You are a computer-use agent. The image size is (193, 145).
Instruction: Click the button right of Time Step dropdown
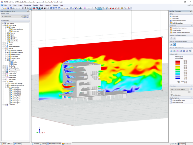(x=191, y=89)
